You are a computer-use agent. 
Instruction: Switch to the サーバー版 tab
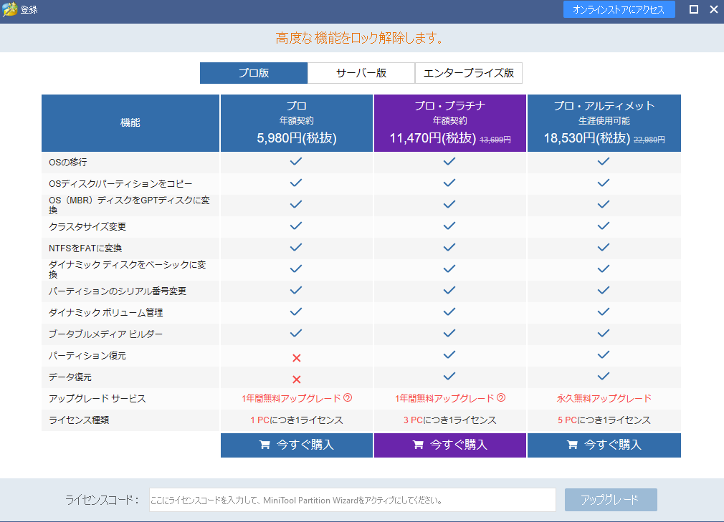tap(361, 73)
